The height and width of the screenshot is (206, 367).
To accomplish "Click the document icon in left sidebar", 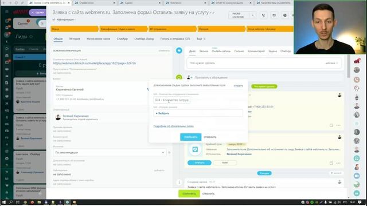I will pos(7,82).
